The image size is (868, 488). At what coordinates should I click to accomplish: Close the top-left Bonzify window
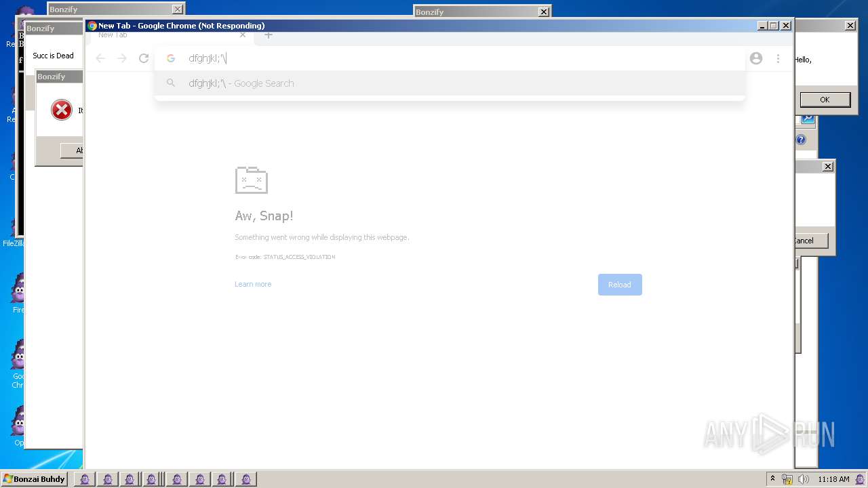[177, 9]
